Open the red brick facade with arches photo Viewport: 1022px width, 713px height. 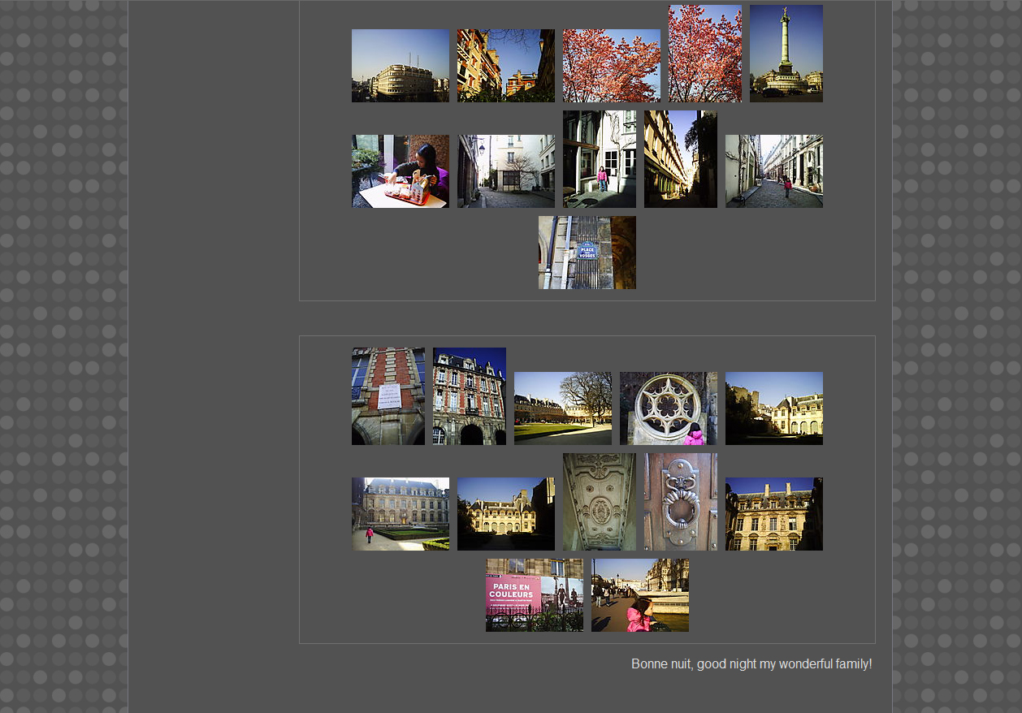coord(469,396)
